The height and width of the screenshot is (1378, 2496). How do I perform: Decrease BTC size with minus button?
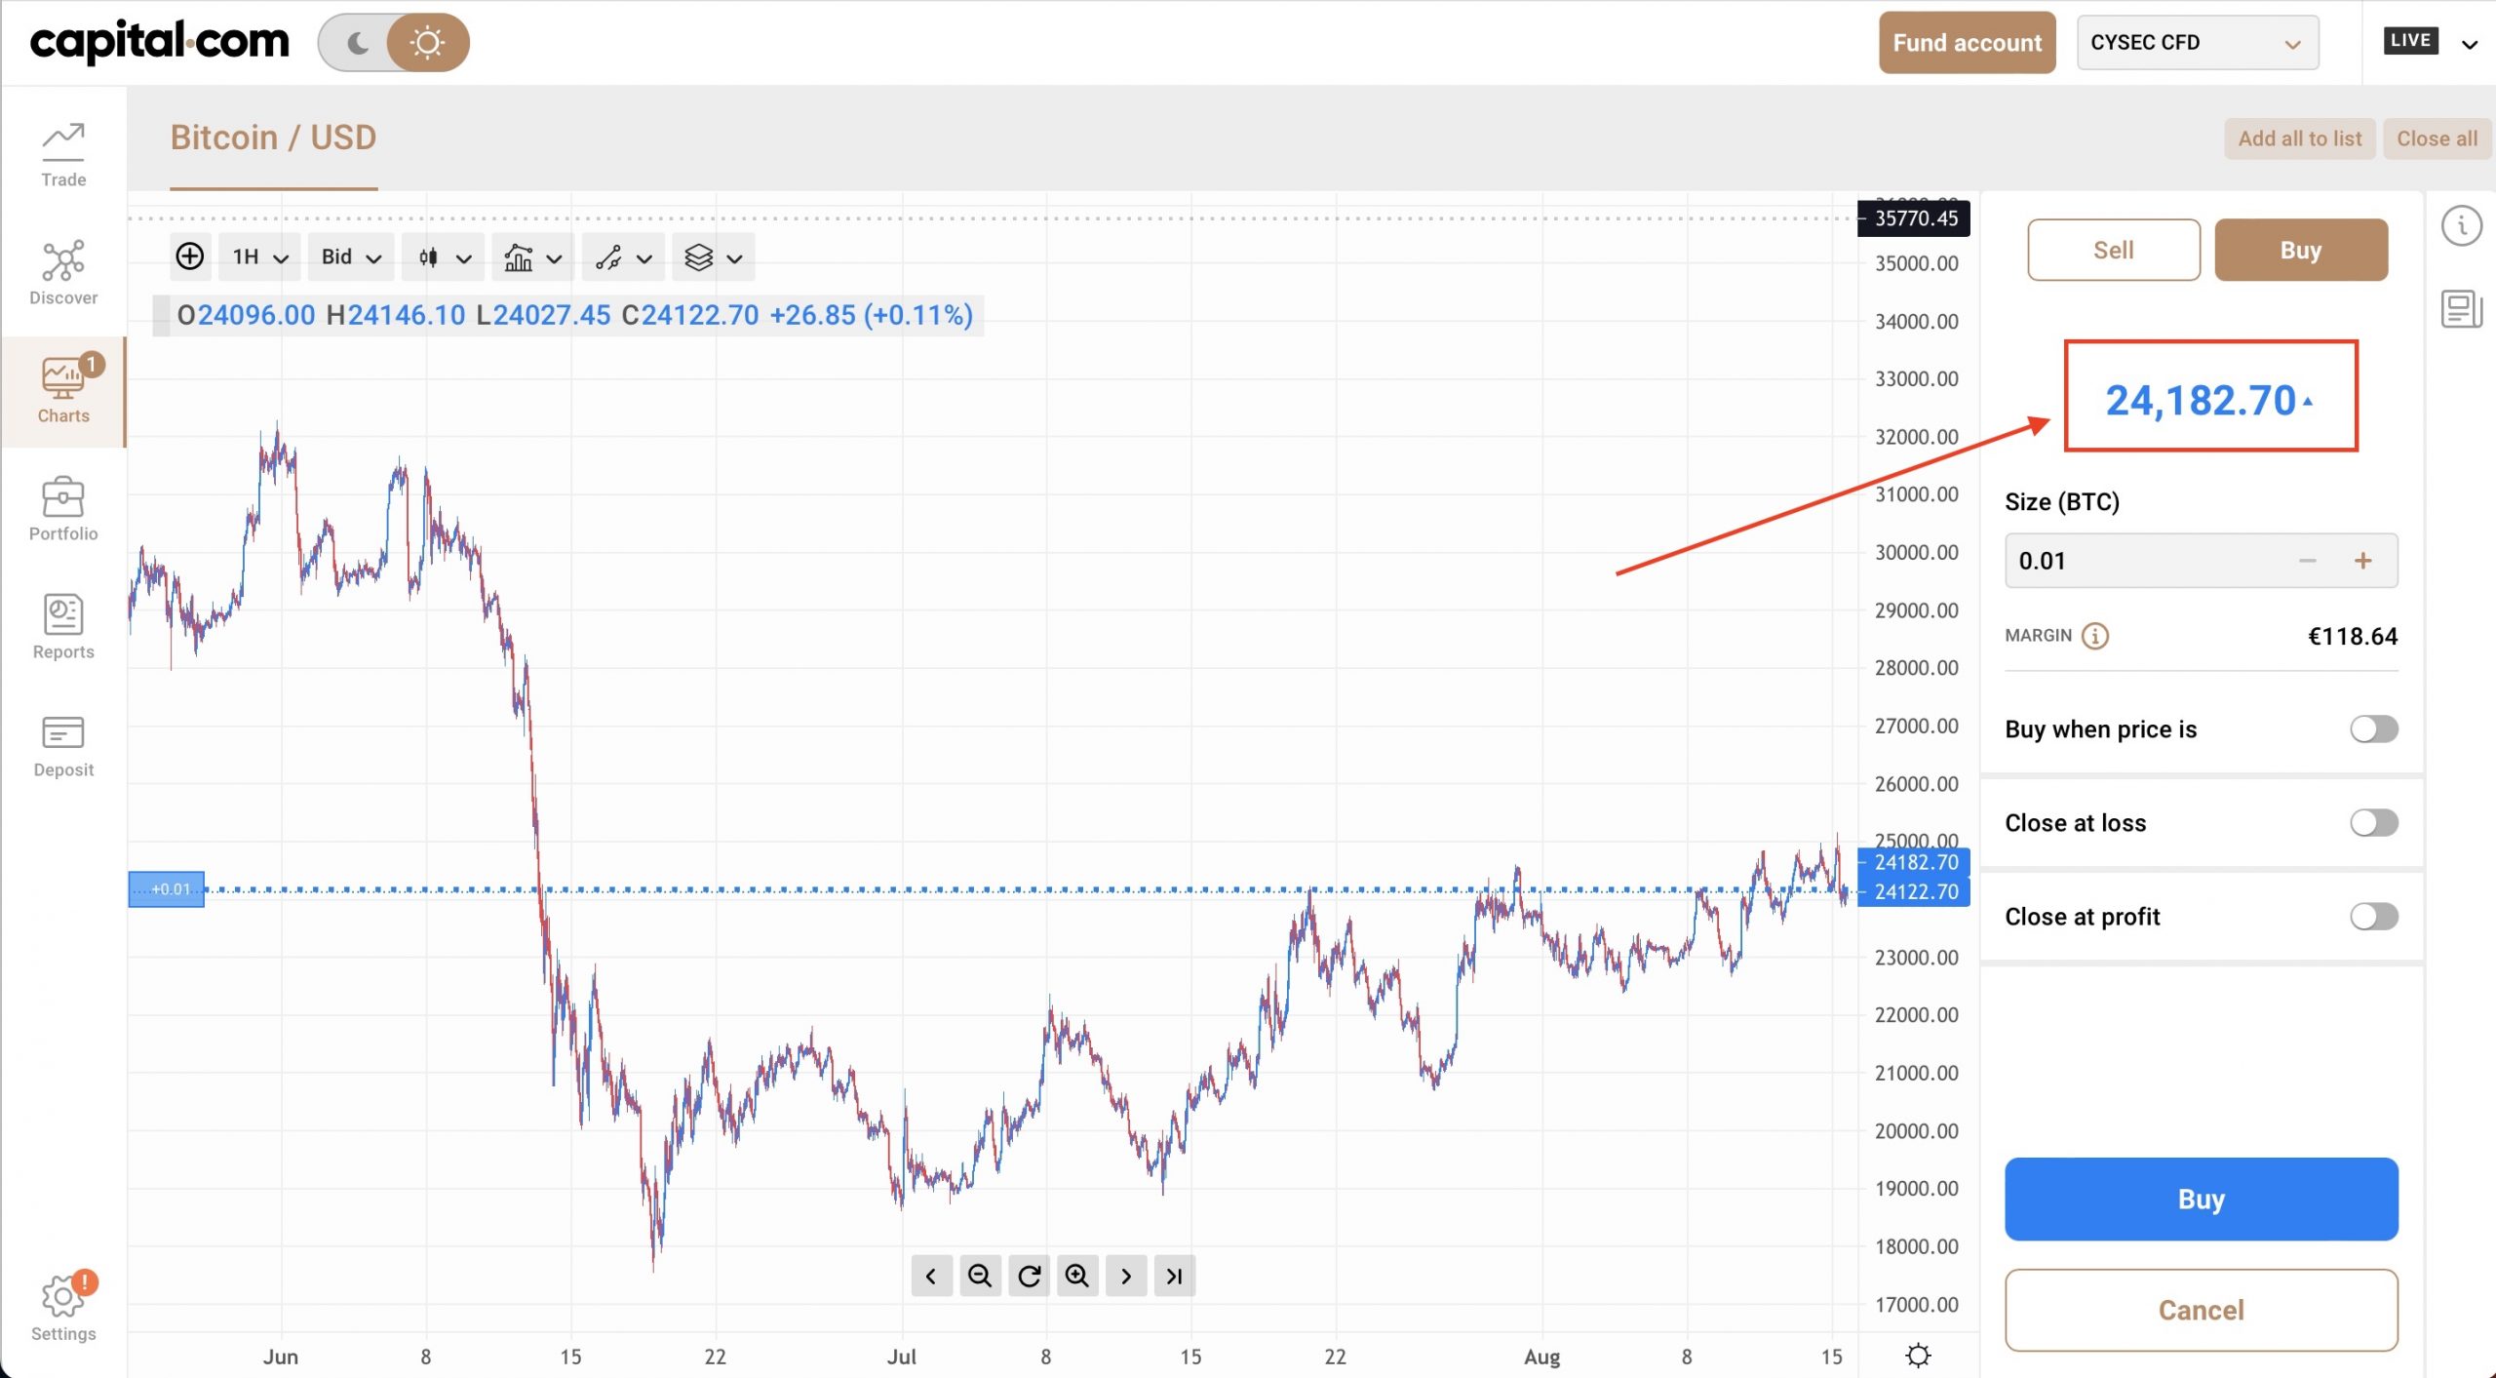[2307, 561]
